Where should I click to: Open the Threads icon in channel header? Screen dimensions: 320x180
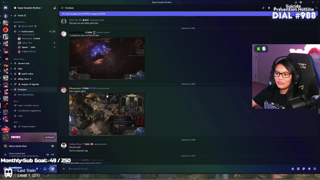(x=263, y=8)
